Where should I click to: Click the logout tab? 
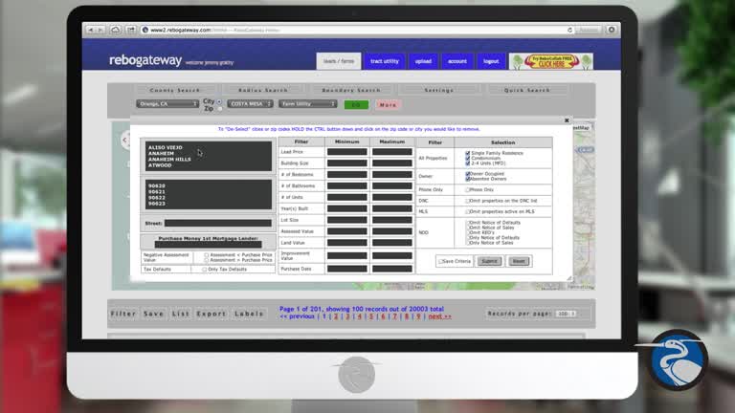pyautogui.click(x=491, y=61)
